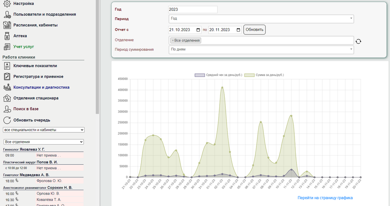The width and height of the screenshot is (390, 206).
Task: Open Отделения стационара section
Action: [36, 98]
